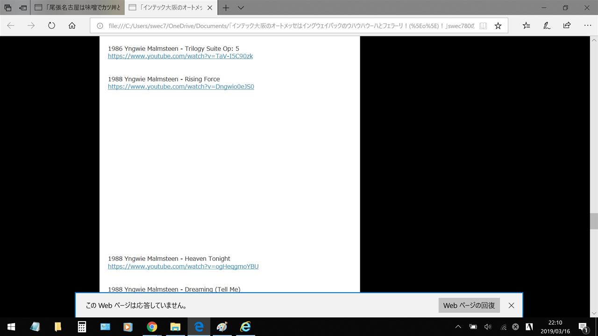Click the site information icon in address bar
The width and height of the screenshot is (598, 336).
tap(100, 26)
